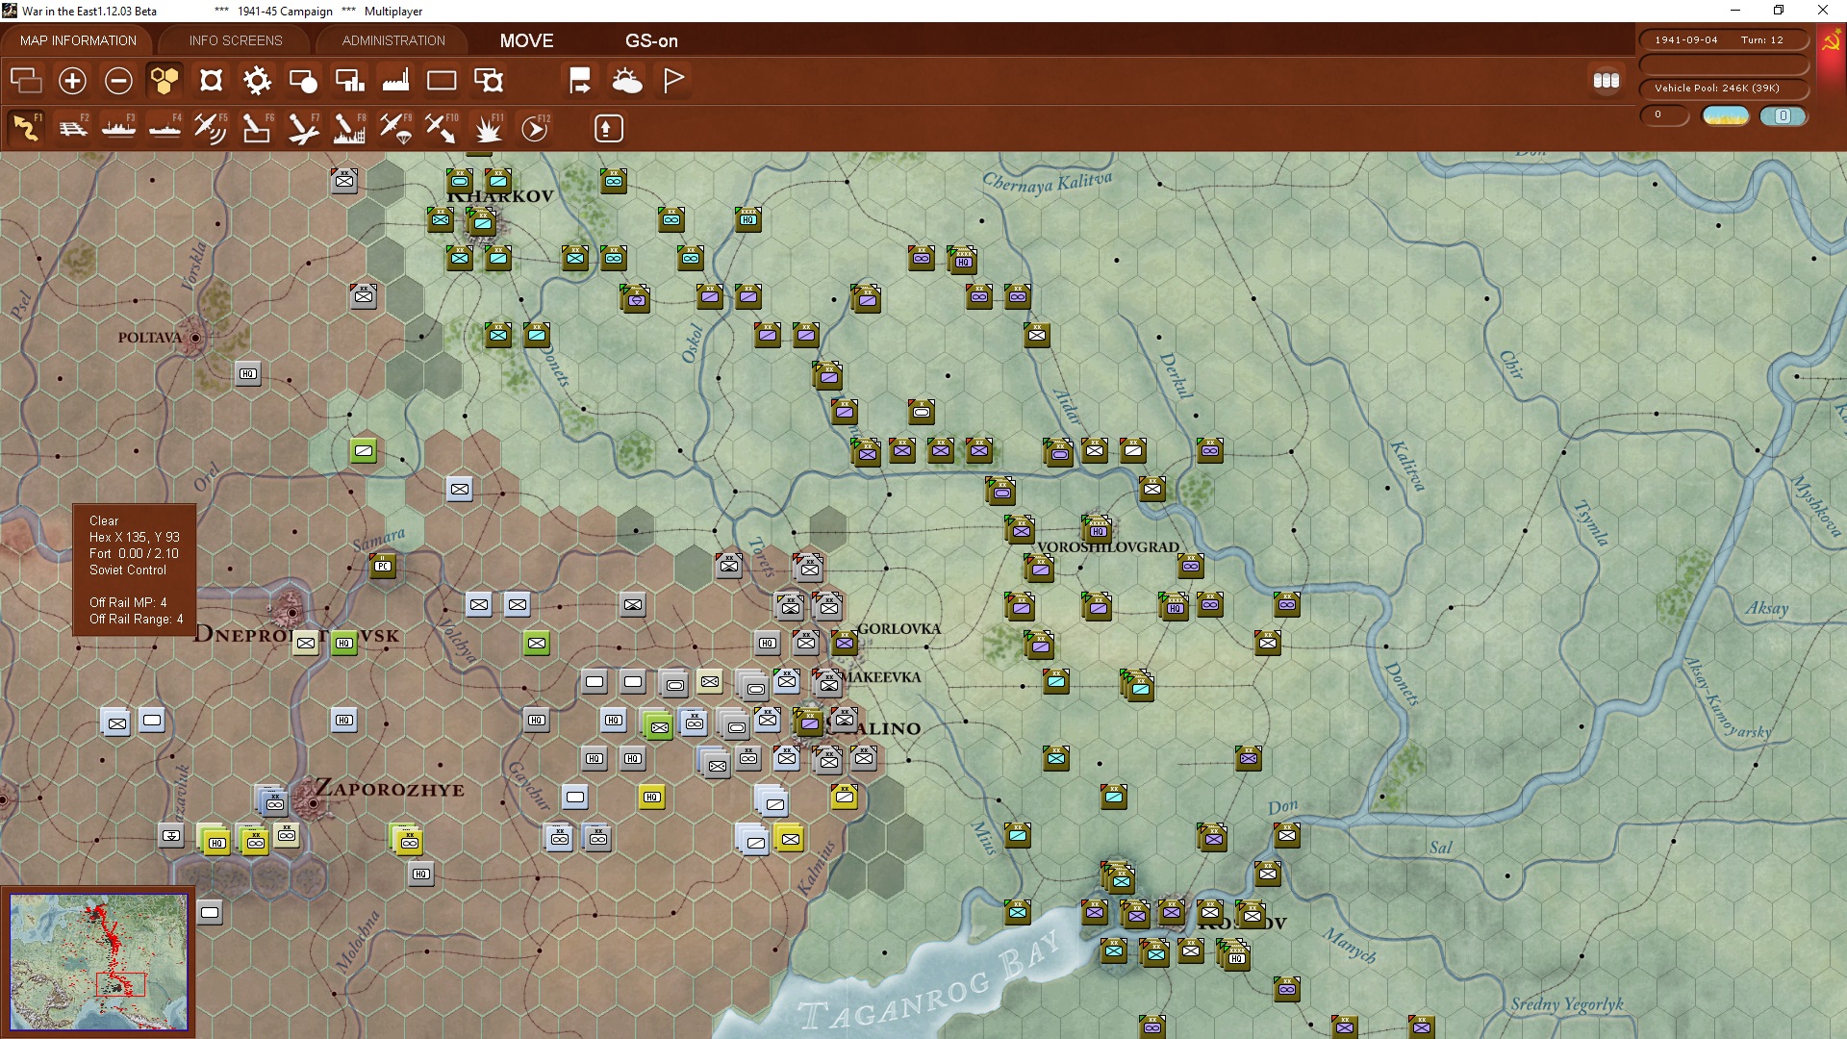
Task: Select amphibious transport mode F4
Action: 165,128
